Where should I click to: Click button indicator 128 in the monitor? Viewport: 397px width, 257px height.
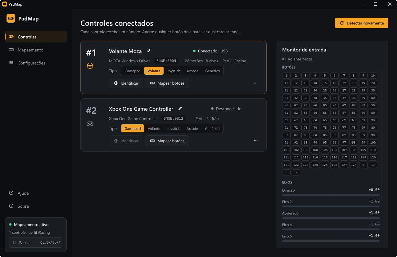354,165
